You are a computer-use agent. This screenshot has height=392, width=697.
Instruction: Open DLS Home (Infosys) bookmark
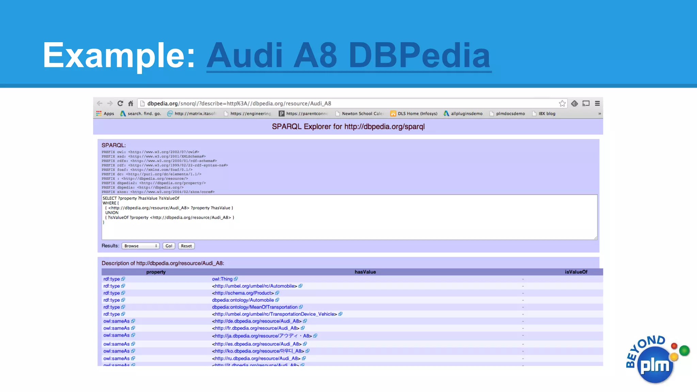point(414,114)
